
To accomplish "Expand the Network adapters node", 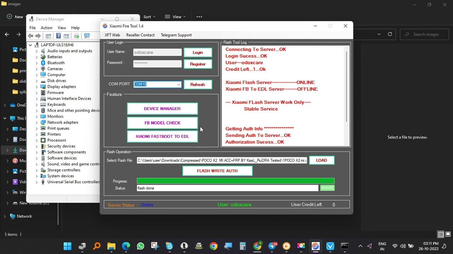I will point(36,122).
